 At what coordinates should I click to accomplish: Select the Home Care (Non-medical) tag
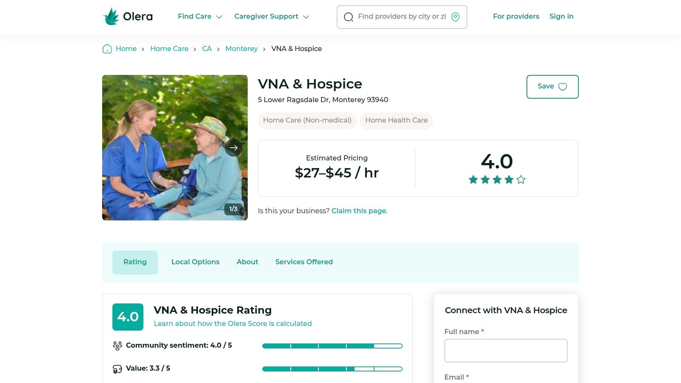tap(307, 120)
